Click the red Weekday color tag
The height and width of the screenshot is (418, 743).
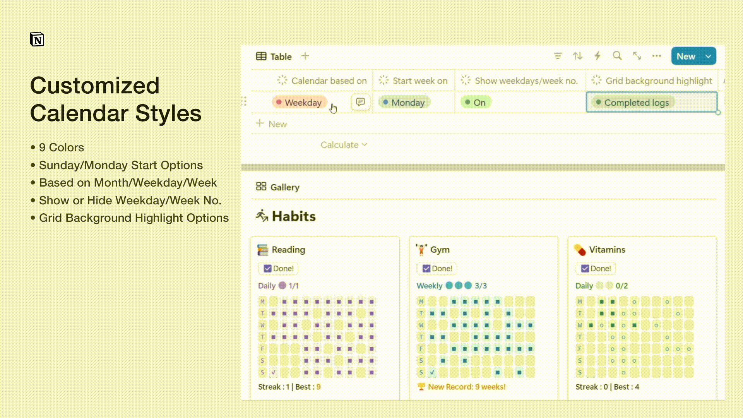pos(299,103)
